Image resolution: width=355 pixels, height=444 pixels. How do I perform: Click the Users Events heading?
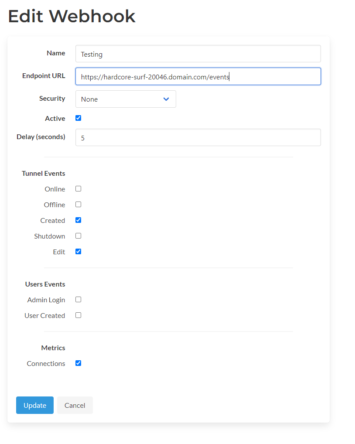[x=45, y=284]
